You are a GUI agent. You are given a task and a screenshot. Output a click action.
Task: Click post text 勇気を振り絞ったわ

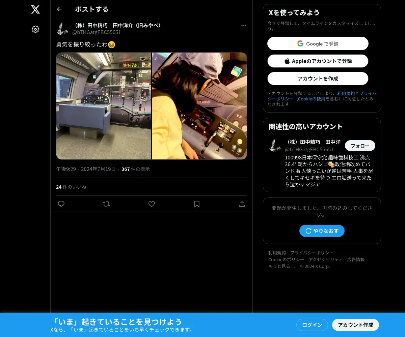coord(86,44)
